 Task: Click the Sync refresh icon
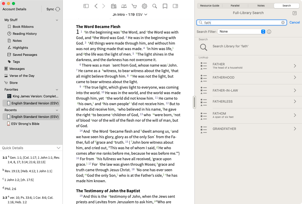click(58, 9)
